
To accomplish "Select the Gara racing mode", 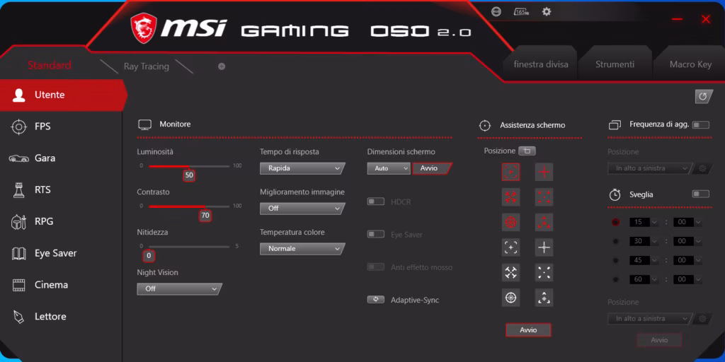I will 61,158.
